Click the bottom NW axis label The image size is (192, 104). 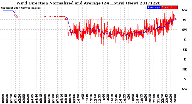click(x=184, y=89)
